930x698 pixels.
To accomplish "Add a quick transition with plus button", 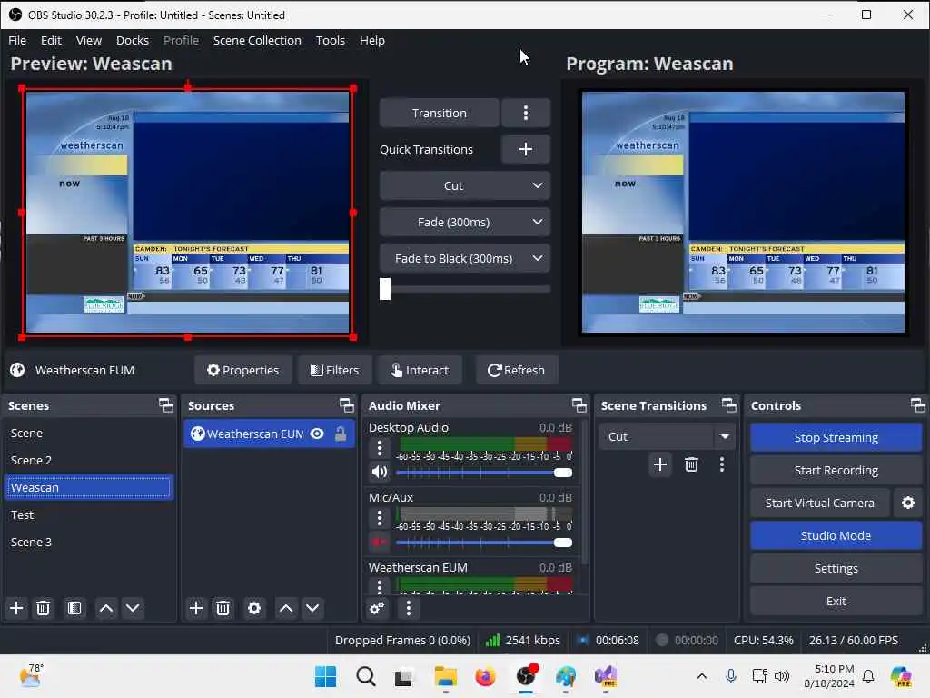I will pos(526,149).
